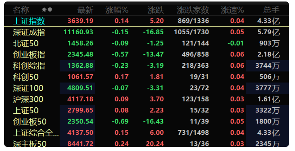Viewport: 295px width, 151px height.
Task: Select the 北证50 index
Action: (x=146, y=43)
